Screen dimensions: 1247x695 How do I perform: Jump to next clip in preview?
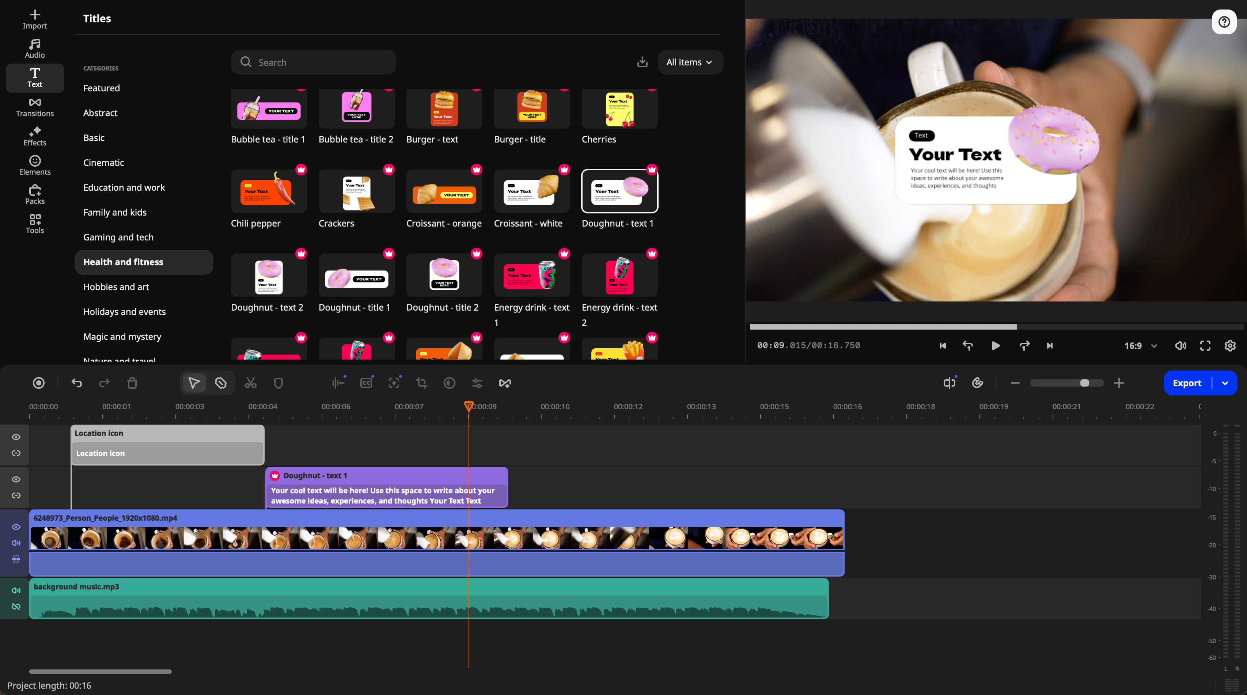coord(1049,346)
